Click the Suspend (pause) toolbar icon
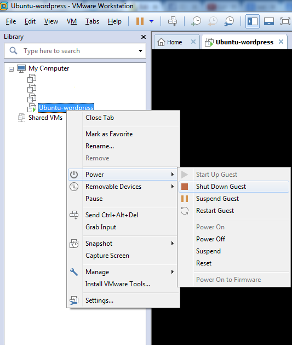Screen dimensions: 292x347 pyautogui.click(x=140, y=21)
